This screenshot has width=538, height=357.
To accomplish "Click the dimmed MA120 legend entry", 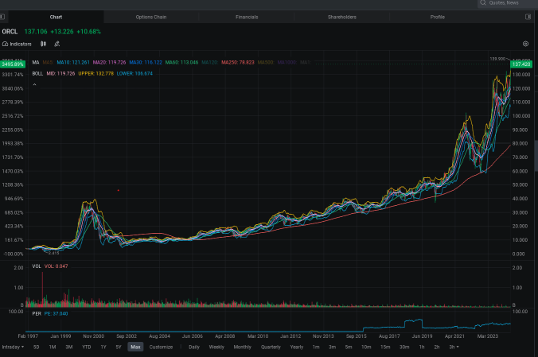I will click(x=210, y=62).
